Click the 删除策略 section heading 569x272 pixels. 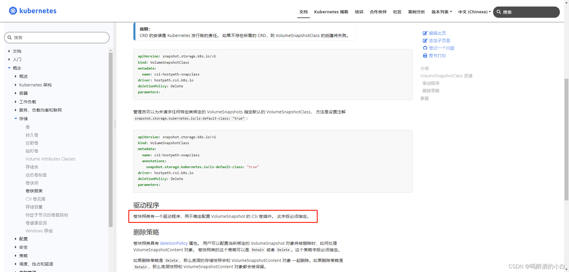tap(146, 232)
